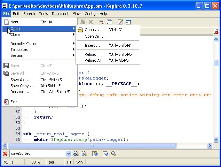Select Reload in the submenu
This screenshot has width=221, height=167.
point(108,54)
